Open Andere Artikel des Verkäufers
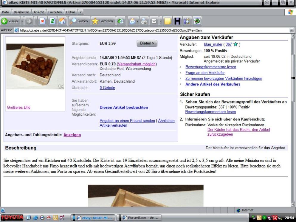This screenshot has height=222, width=296. pos(213,84)
